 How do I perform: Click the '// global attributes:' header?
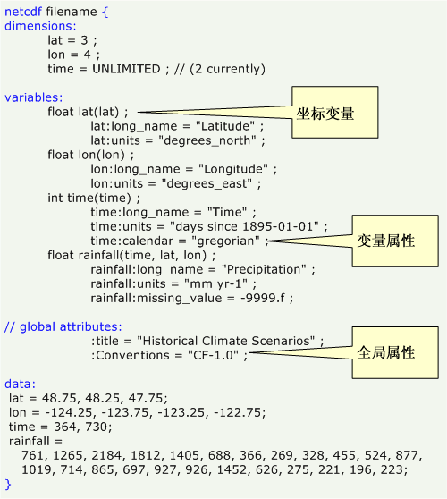(63, 326)
